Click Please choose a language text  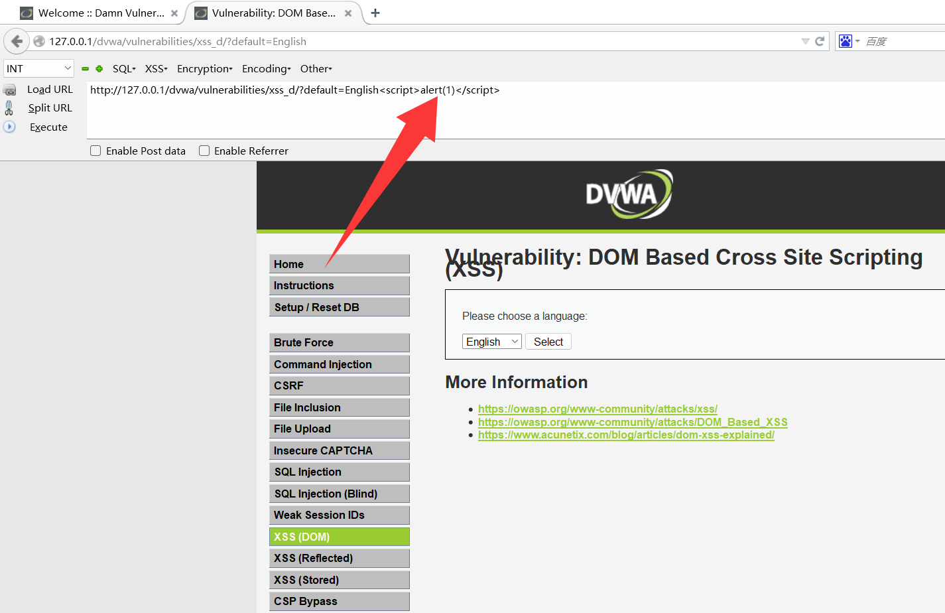[525, 316]
